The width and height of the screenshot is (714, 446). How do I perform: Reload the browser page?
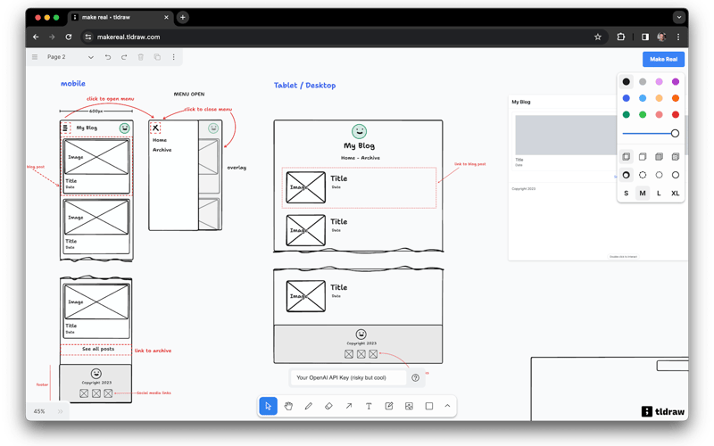coord(69,37)
